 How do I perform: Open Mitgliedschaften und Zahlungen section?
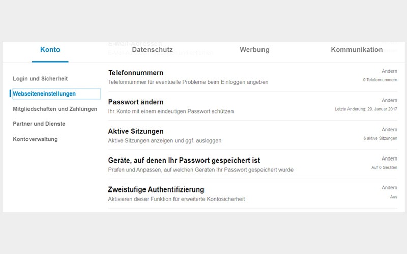pos(55,109)
